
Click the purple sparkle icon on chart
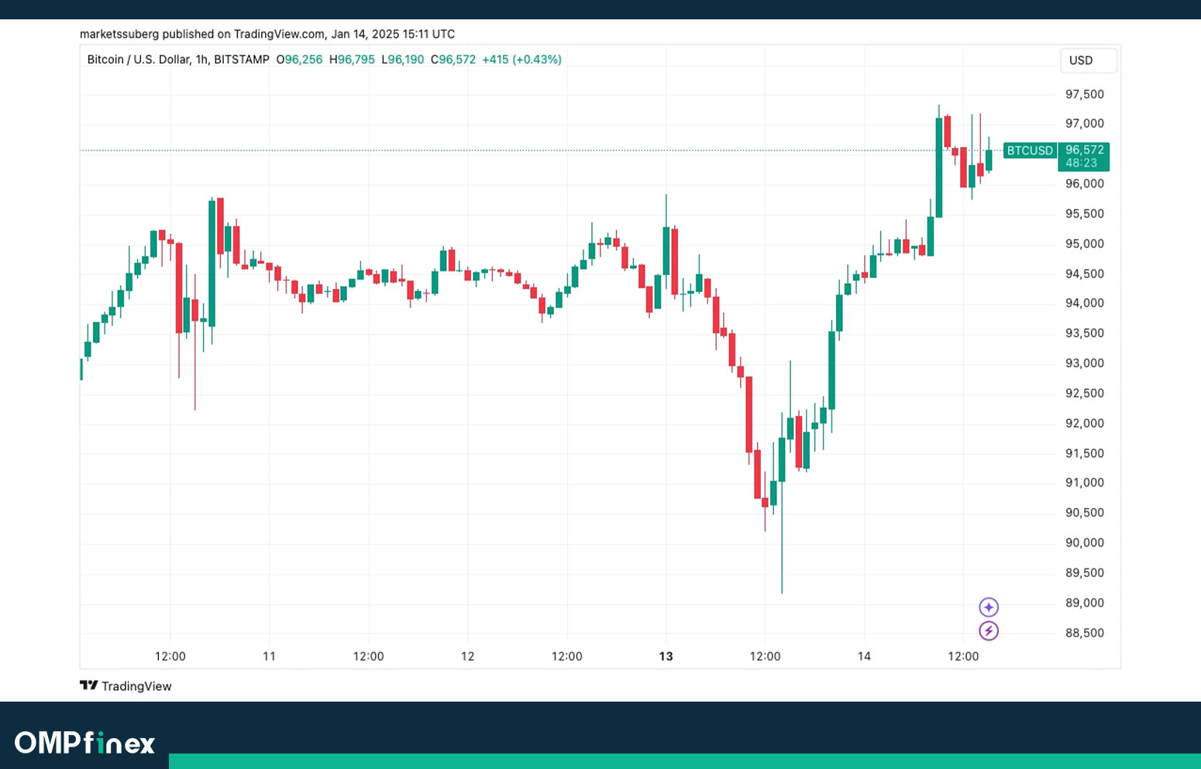988,607
